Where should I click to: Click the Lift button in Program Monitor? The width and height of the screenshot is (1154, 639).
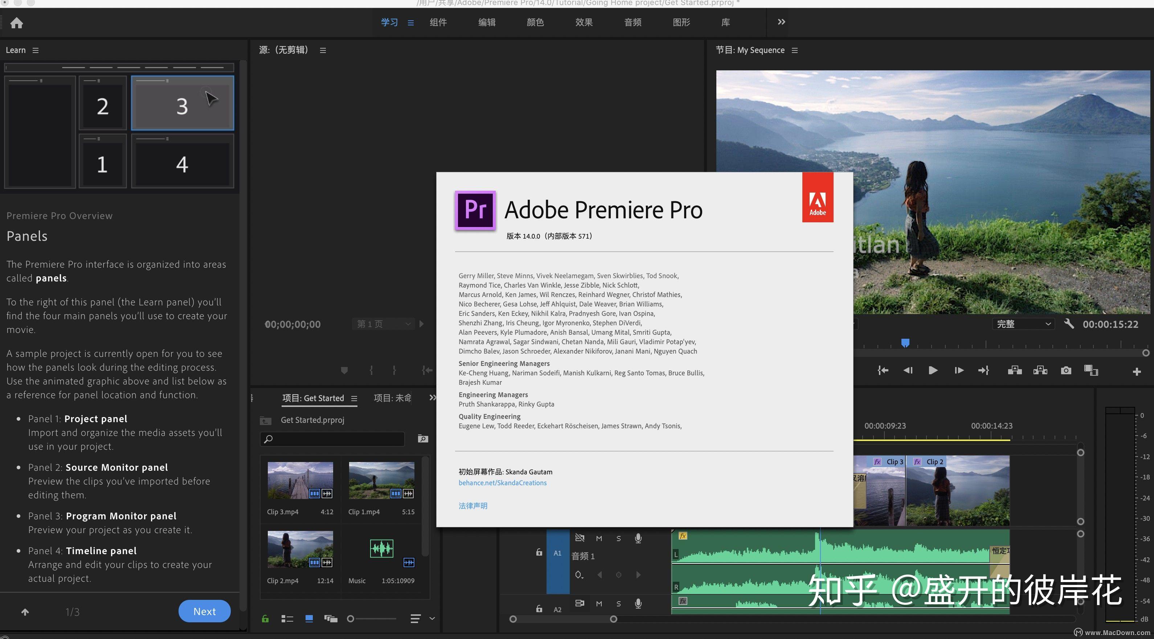(1015, 370)
